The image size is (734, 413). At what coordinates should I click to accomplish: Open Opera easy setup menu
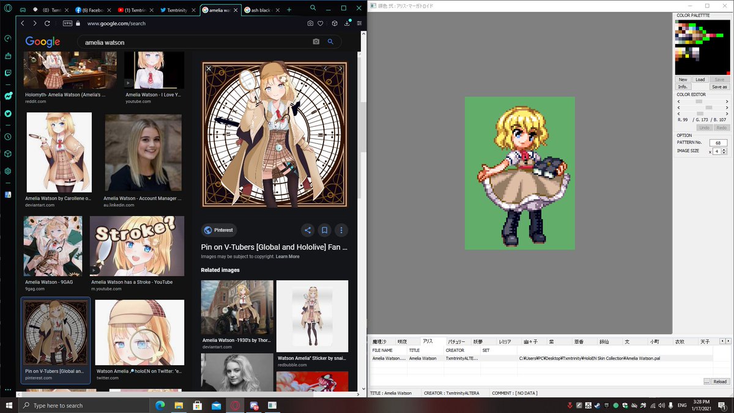tap(359, 23)
